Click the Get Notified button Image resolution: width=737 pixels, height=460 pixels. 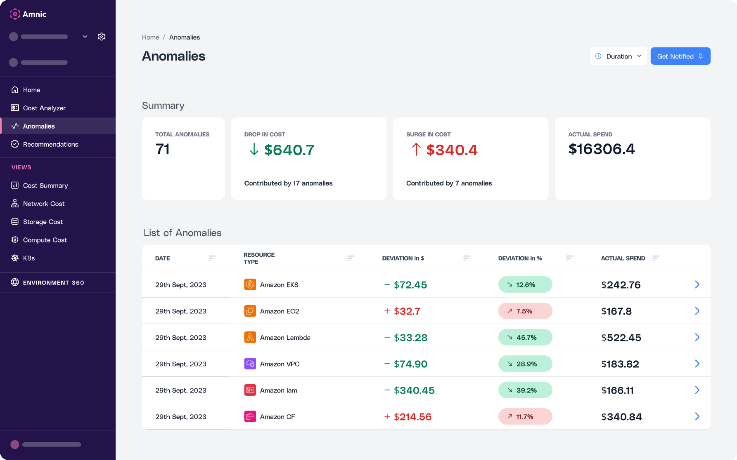pyautogui.click(x=680, y=56)
